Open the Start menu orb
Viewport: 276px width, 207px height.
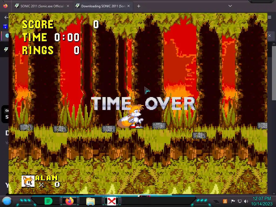coord(7,201)
